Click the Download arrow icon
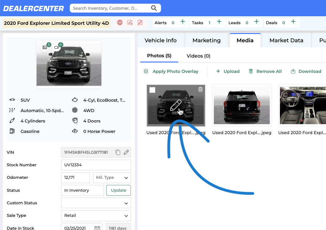This screenshot has height=230, width=326. pyautogui.click(x=293, y=71)
